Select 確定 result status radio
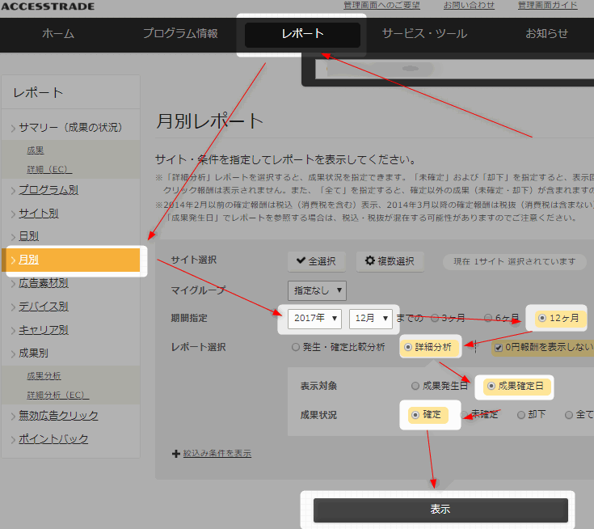Viewport: 594px width, 529px height. pyautogui.click(x=415, y=415)
